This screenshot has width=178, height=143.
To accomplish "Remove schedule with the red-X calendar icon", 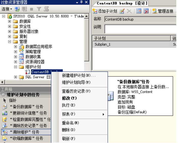I will (x=146, y=11).
